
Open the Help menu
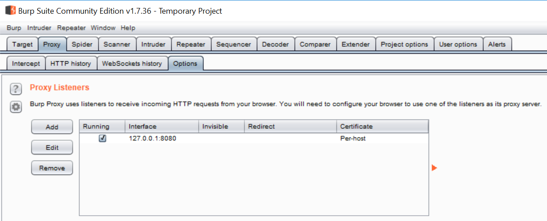(x=128, y=28)
